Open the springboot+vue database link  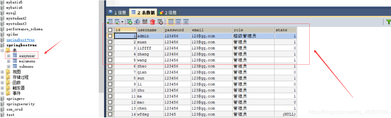[x=21, y=40]
